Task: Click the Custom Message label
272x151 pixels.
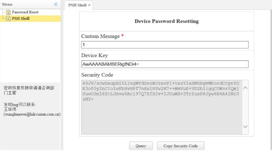Action: [x=100, y=36]
